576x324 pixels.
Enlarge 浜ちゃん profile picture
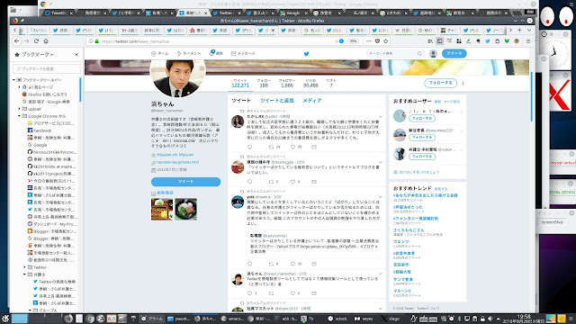click(178, 78)
